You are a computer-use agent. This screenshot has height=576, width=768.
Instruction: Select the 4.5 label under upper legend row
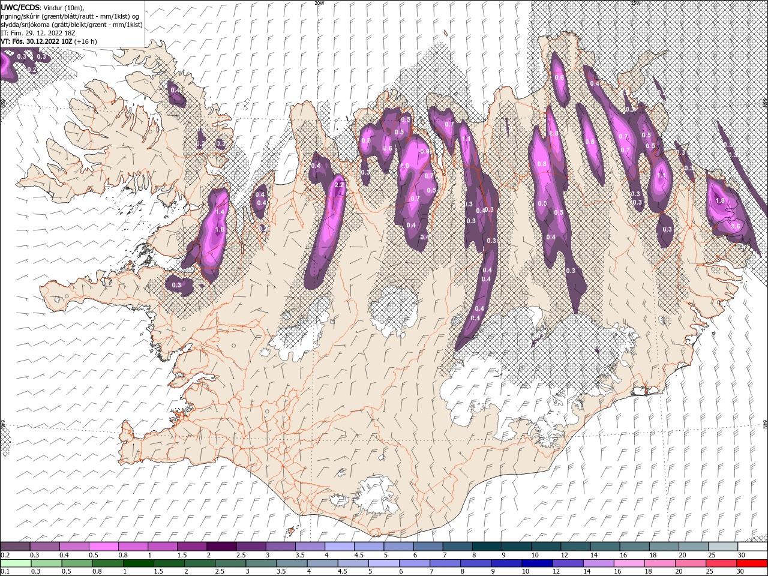pyautogui.click(x=359, y=555)
